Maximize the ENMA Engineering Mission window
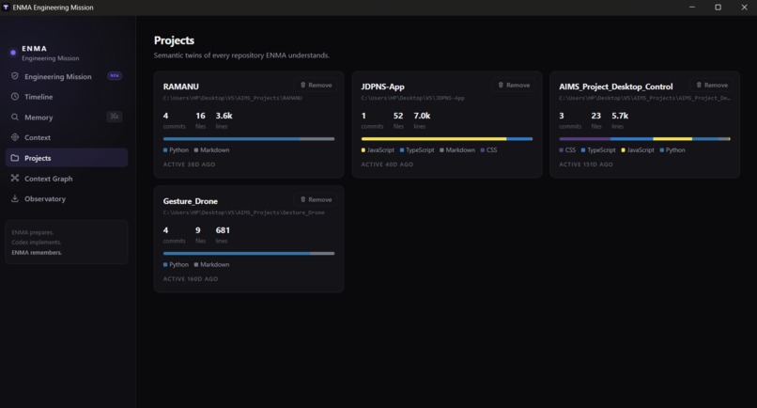The image size is (757, 408). [x=718, y=8]
